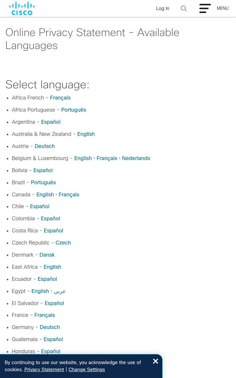Select Português for Brazil
Screen dimensions: 236x378
[x=43, y=183]
